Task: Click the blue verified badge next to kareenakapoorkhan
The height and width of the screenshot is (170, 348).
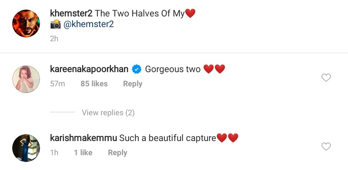Action: (x=137, y=69)
